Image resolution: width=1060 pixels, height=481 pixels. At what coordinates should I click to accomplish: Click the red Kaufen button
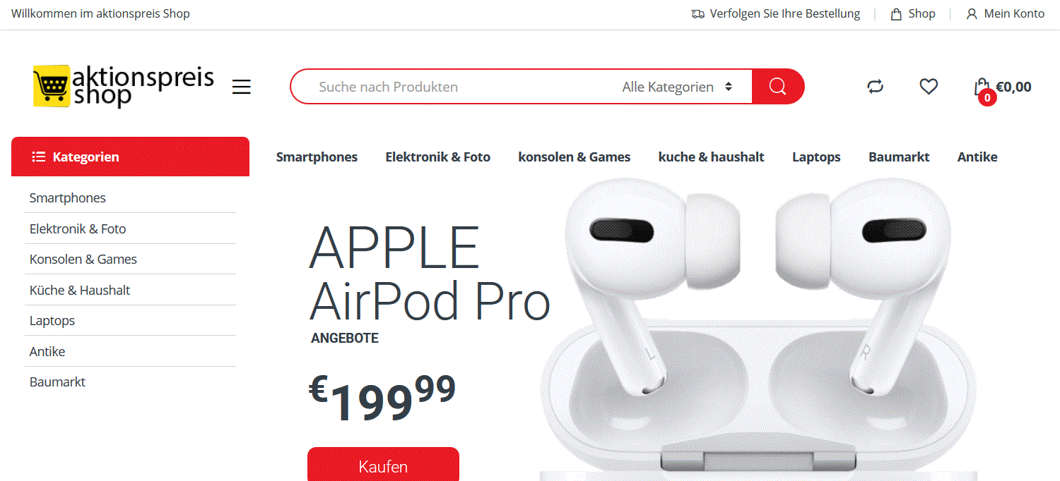[x=383, y=464]
